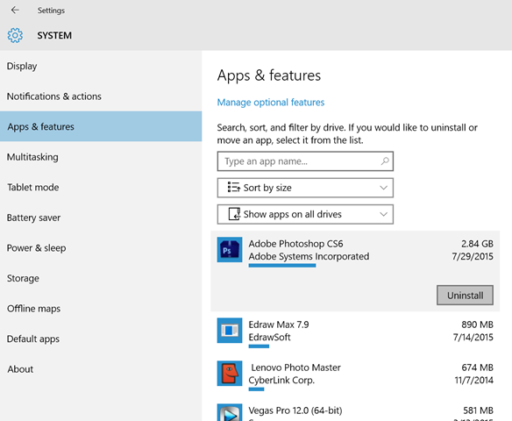The width and height of the screenshot is (512, 421).
Task: Click the Type an app name search field
Action: (x=305, y=161)
